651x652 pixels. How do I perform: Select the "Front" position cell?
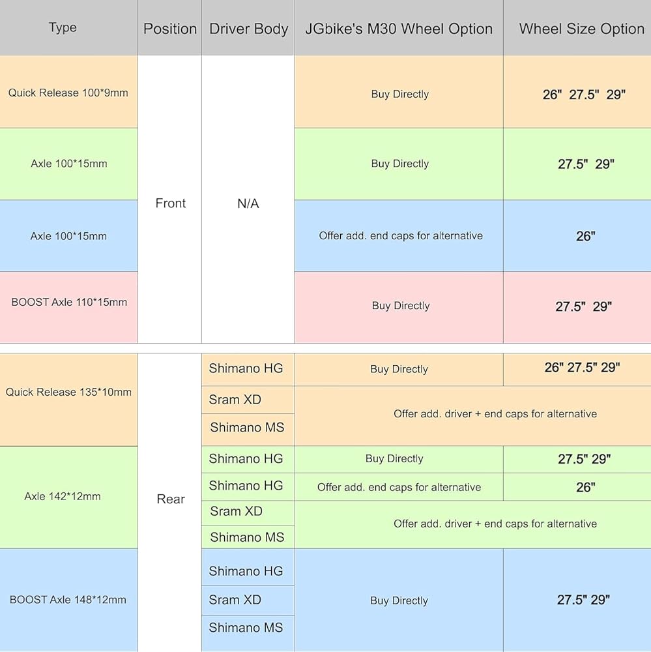click(171, 203)
